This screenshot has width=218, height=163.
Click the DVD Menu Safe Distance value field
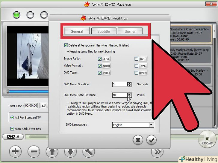pos(120,95)
